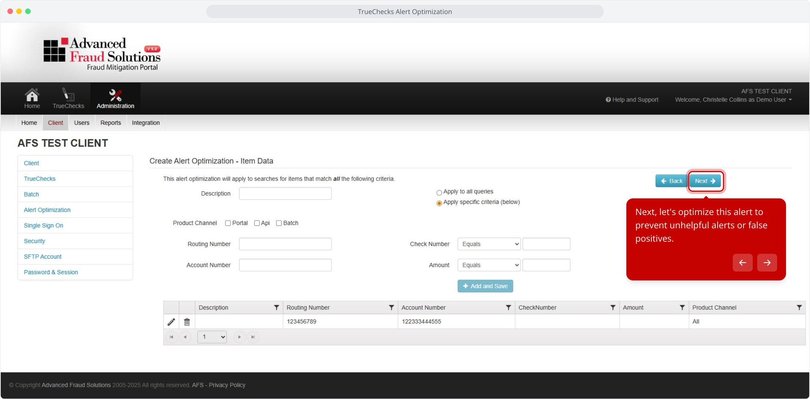The image size is (810, 399).
Task: Open the table page number dropdown
Action: point(212,337)
